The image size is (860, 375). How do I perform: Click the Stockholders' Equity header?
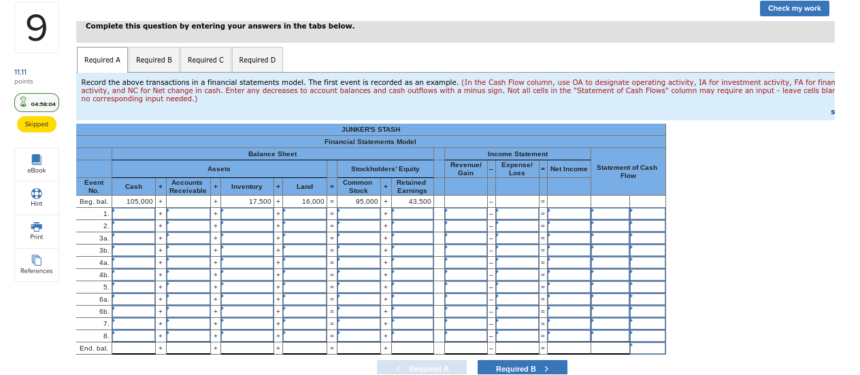pyautogui.click(x=385, y=168)
